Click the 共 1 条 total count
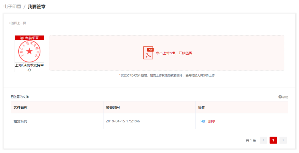 point(251,140)
